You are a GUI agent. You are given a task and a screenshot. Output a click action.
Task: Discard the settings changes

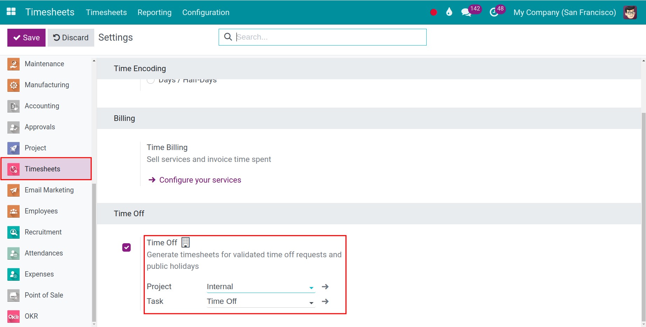71,38
